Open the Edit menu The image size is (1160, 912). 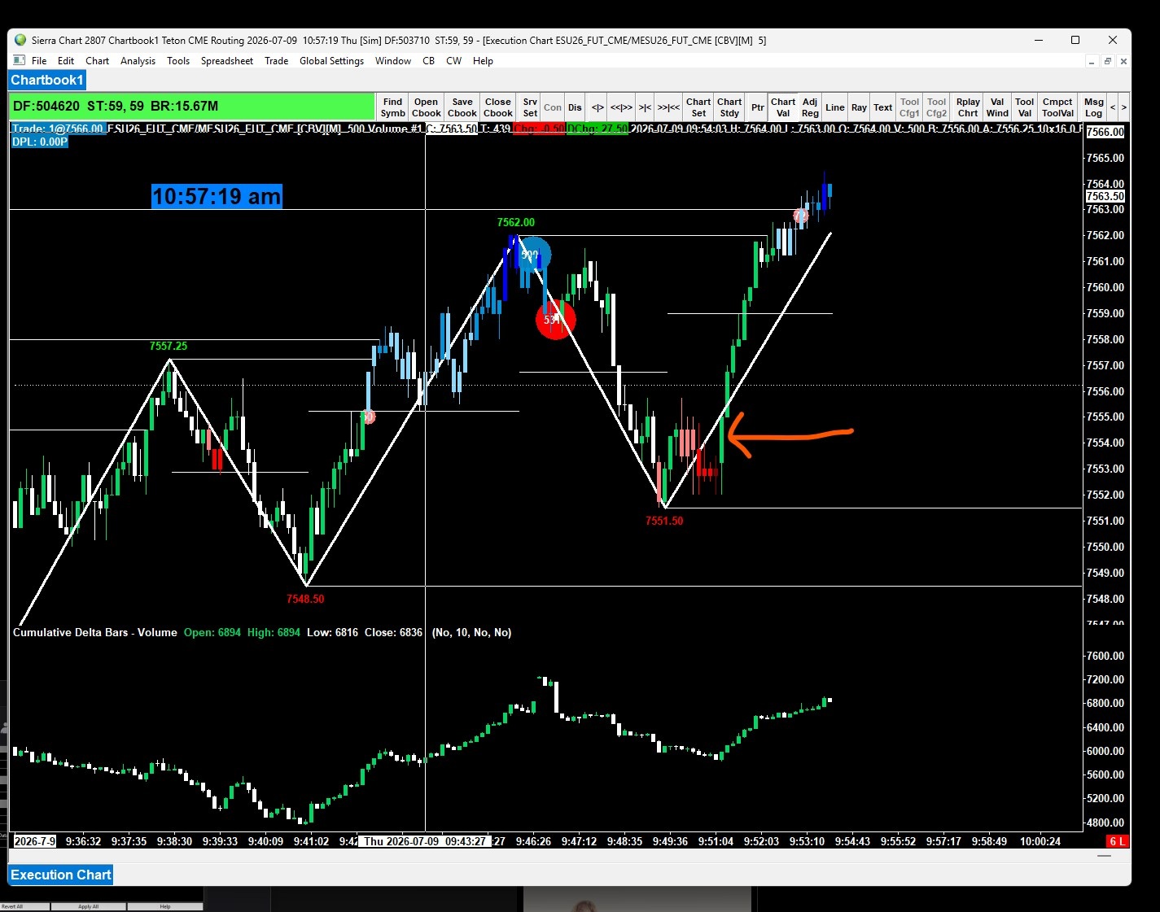point(66,61)
